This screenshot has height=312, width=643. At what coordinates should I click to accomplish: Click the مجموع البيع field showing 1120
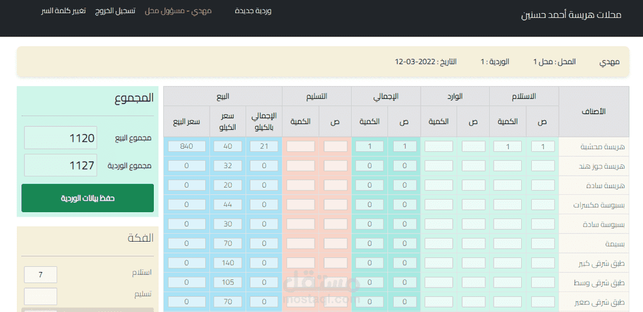(61, 137)
